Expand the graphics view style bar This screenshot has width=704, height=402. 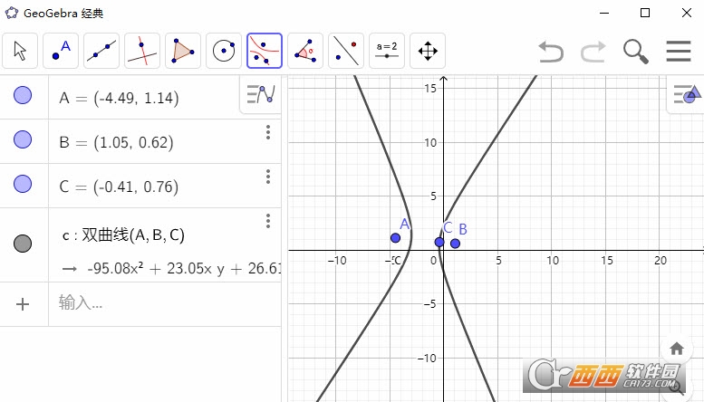(686, 94)
